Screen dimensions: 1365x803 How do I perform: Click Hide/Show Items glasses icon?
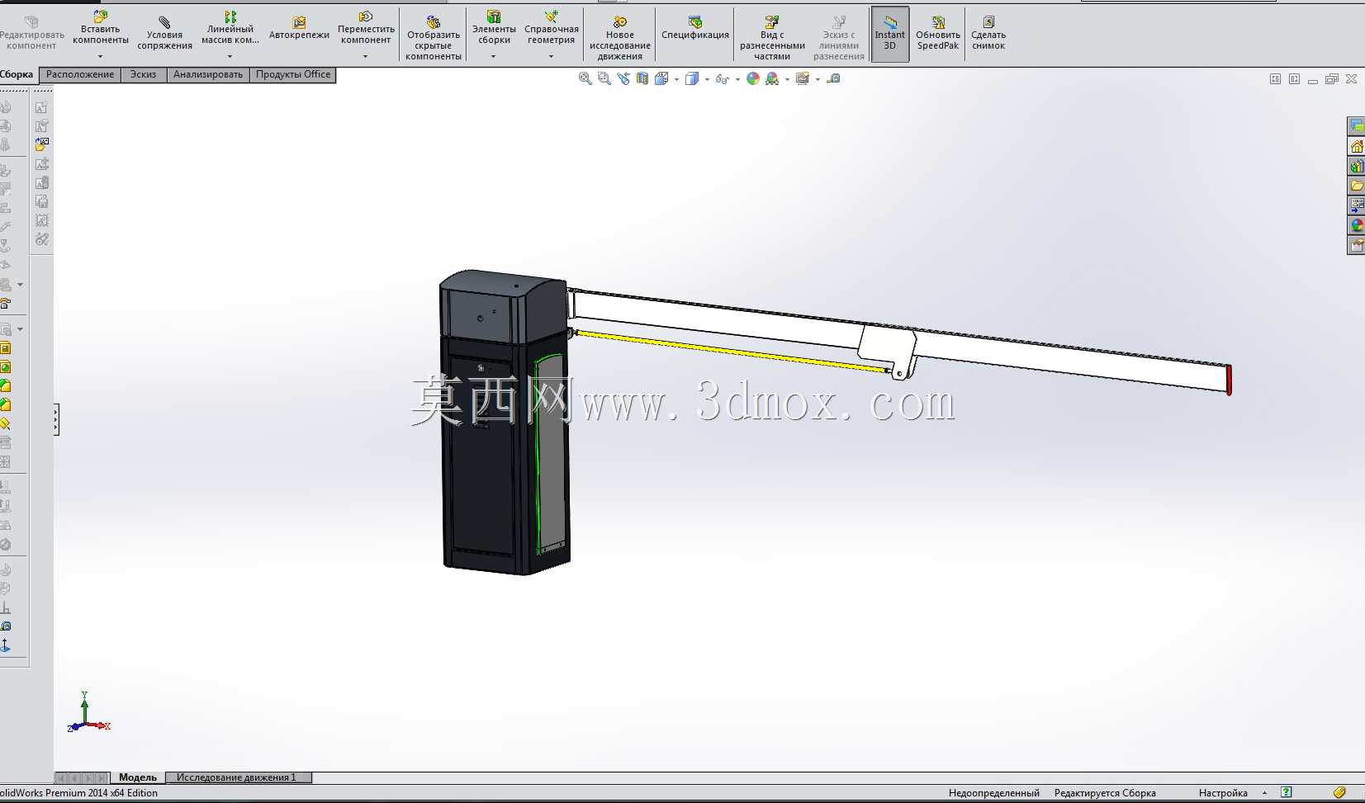pos(722,79)
